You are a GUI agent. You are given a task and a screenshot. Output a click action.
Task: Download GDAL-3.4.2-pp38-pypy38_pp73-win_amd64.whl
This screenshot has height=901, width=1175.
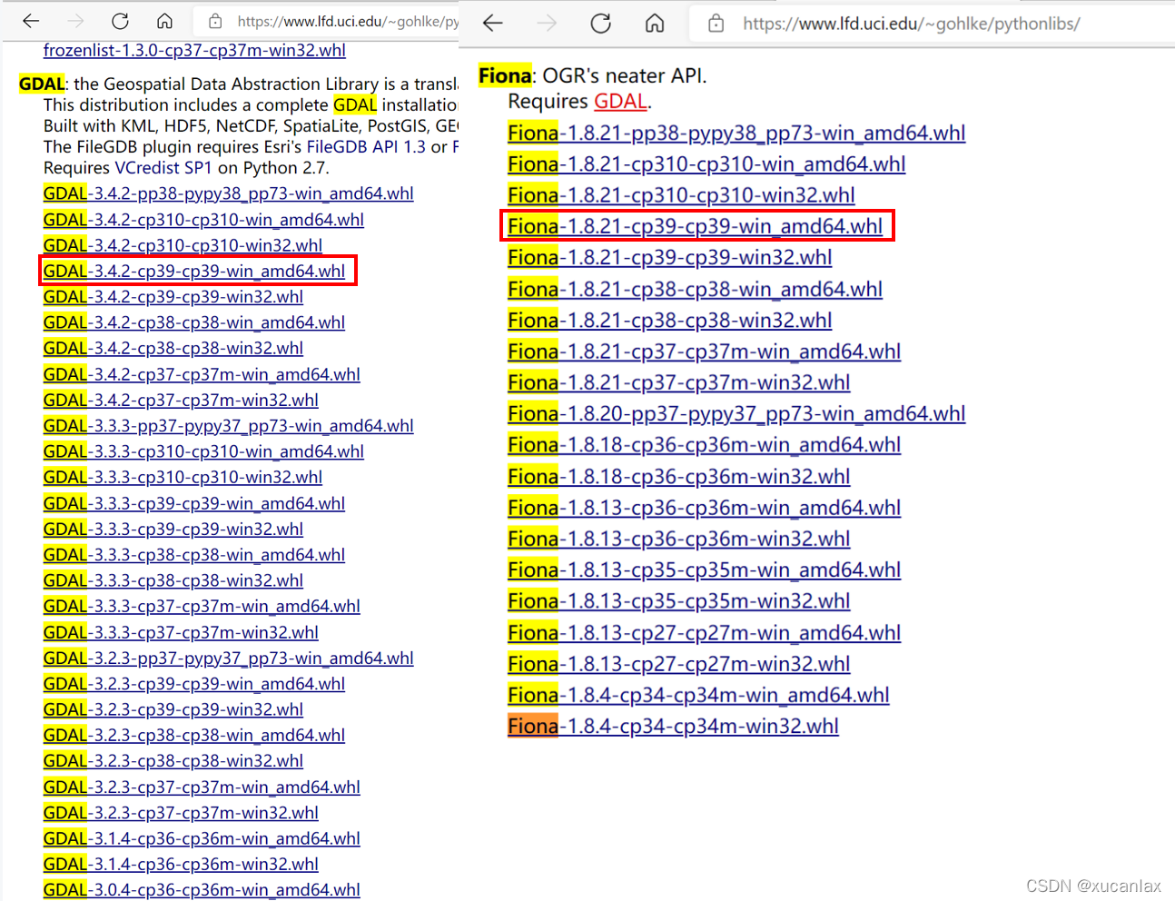point(229,193)
